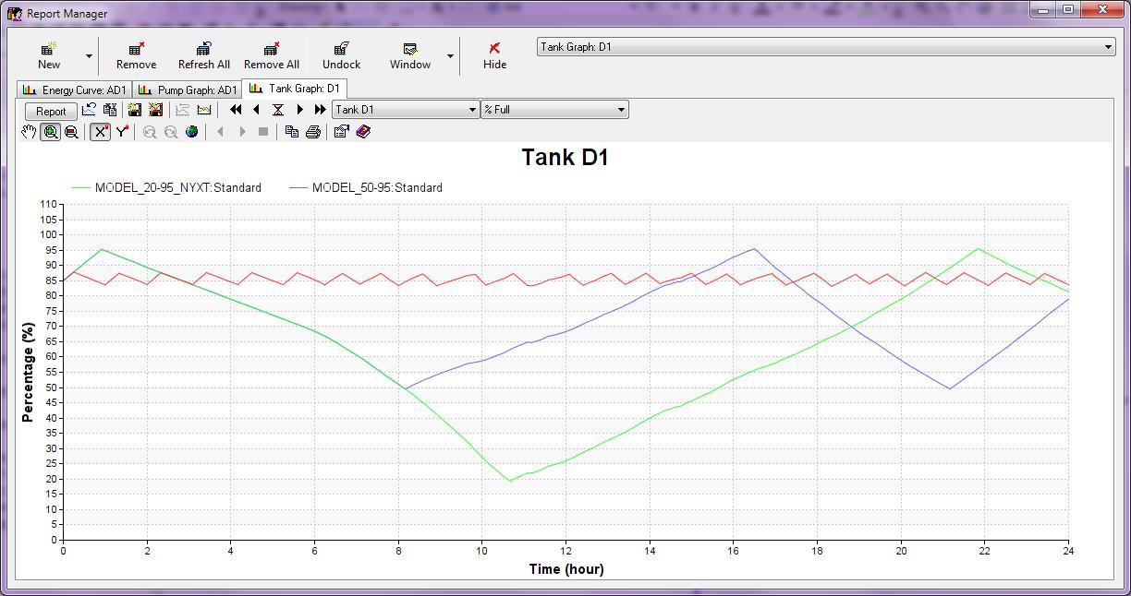This screenshot has height=596, width=1131.
Task: Click the zoom previous icon
Action: tap(150, 132)
